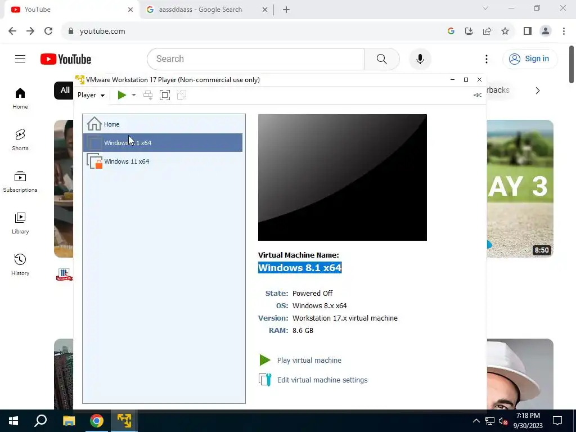The height and width of the screenshot is (432, 576).
Task: Click the Chrome icon in the taskbar
Action: [97, 421]
